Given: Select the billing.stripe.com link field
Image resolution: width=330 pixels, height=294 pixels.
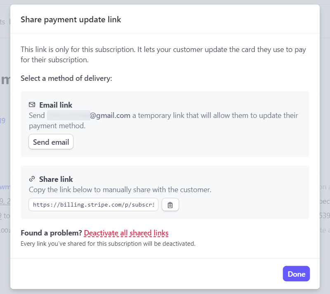Looking at the screenshot, I should click(x=94, y=205).
